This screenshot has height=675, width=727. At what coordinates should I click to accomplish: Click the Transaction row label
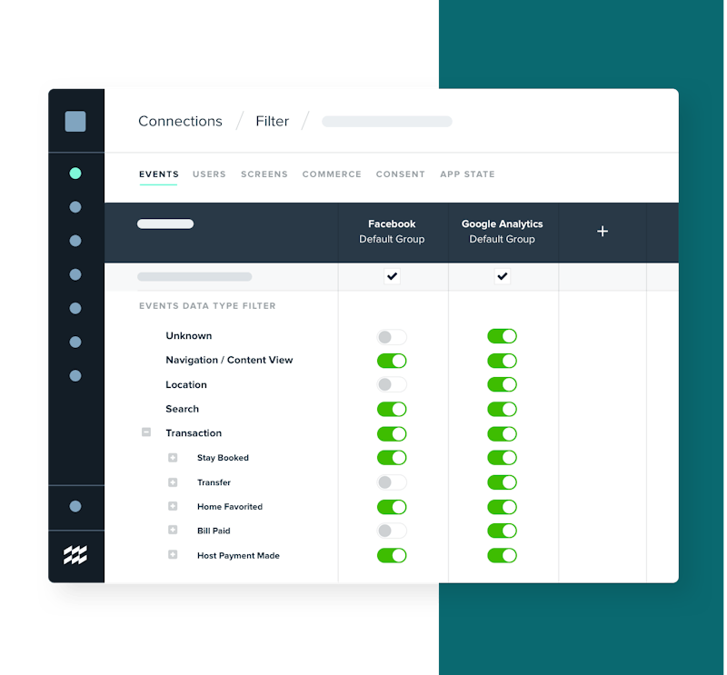[194, 433]
